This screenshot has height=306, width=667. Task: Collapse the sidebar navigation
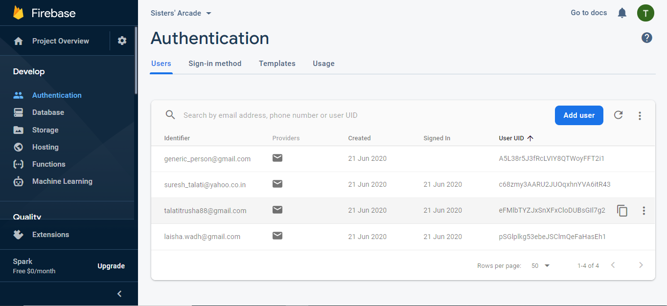119,294
